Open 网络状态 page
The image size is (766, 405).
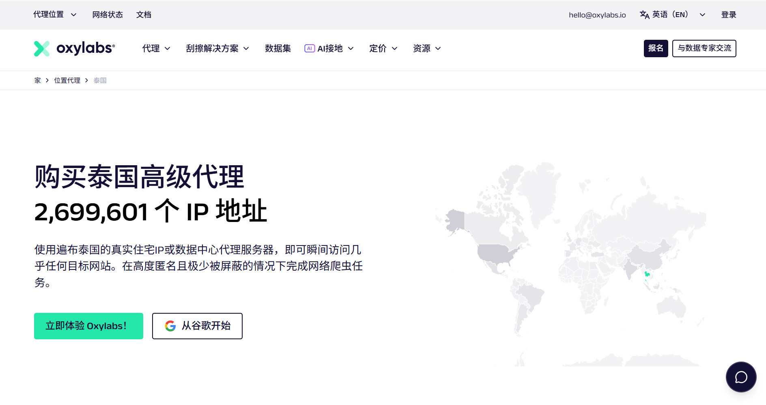[108, 15]
